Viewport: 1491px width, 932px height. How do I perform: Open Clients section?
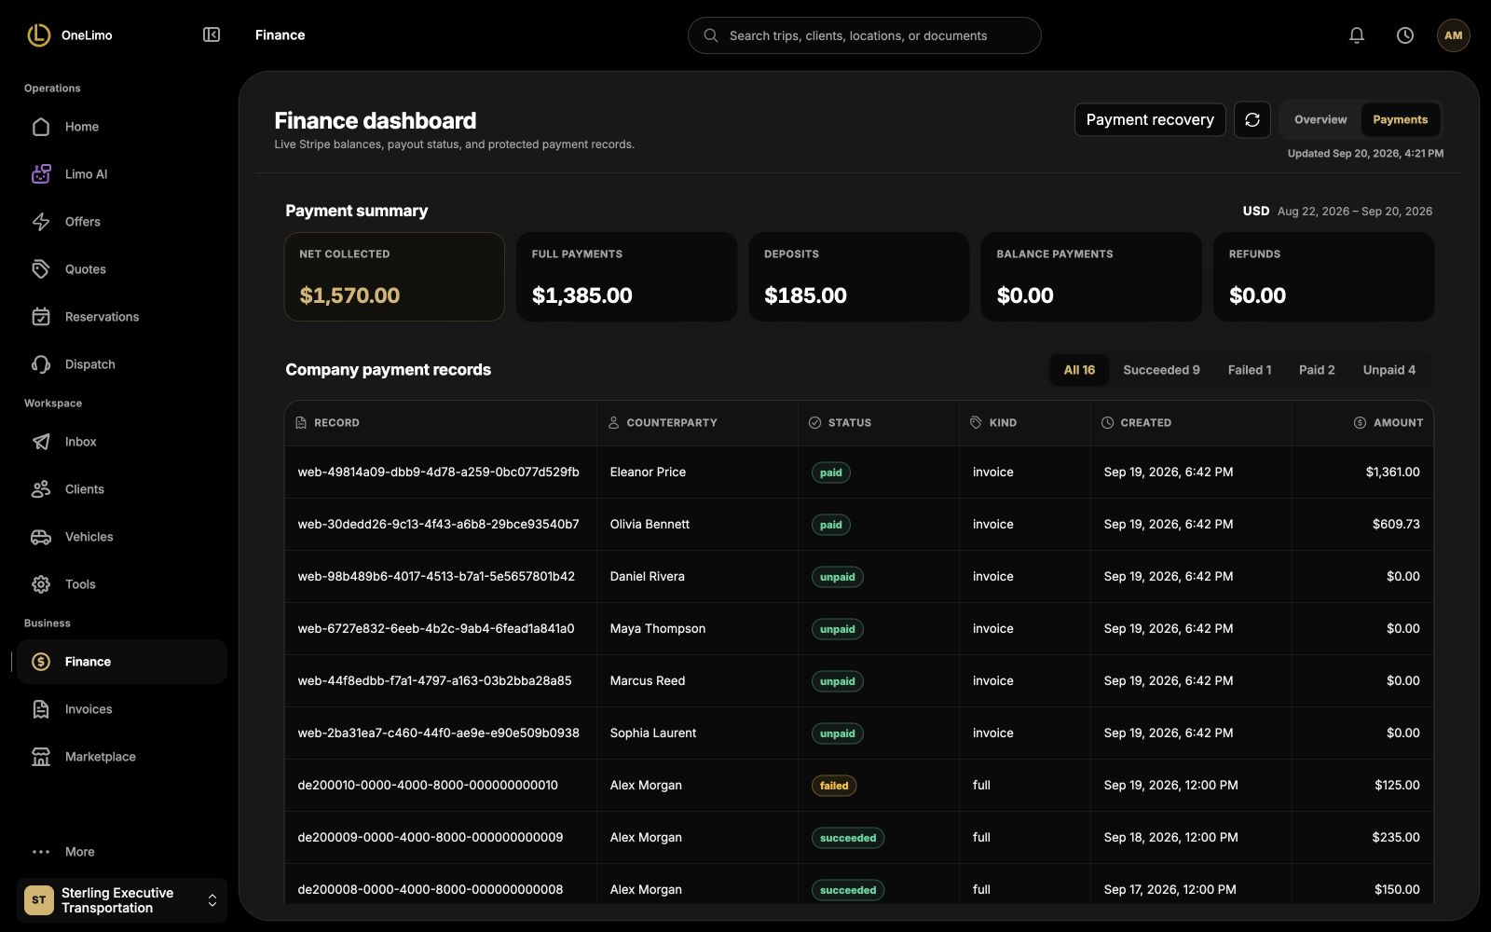tap(122, 489)
